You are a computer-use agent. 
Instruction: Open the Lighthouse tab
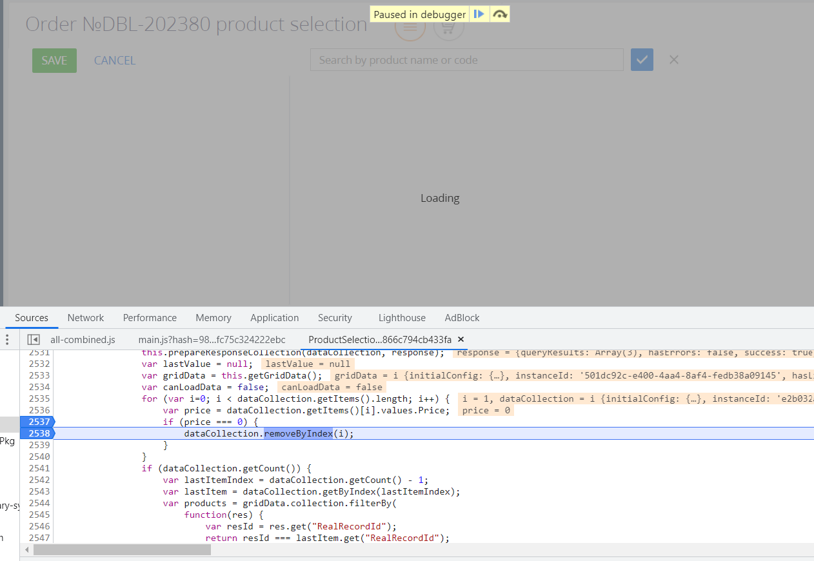coord(402,318)
